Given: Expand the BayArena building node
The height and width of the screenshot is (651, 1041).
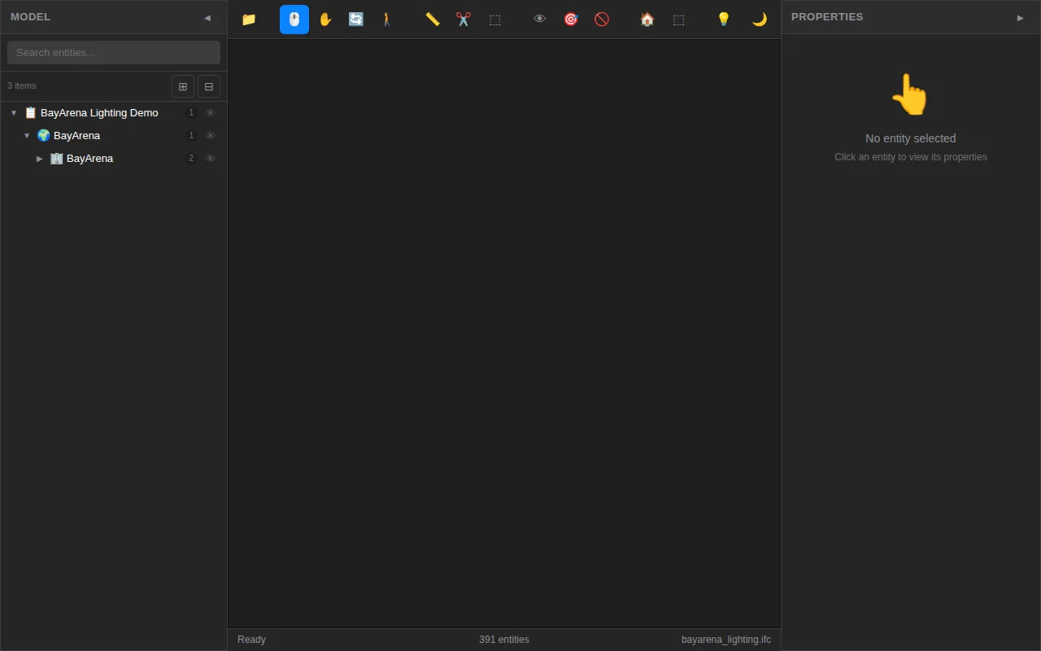Looking at the screenshot, I should click(40, 159).
